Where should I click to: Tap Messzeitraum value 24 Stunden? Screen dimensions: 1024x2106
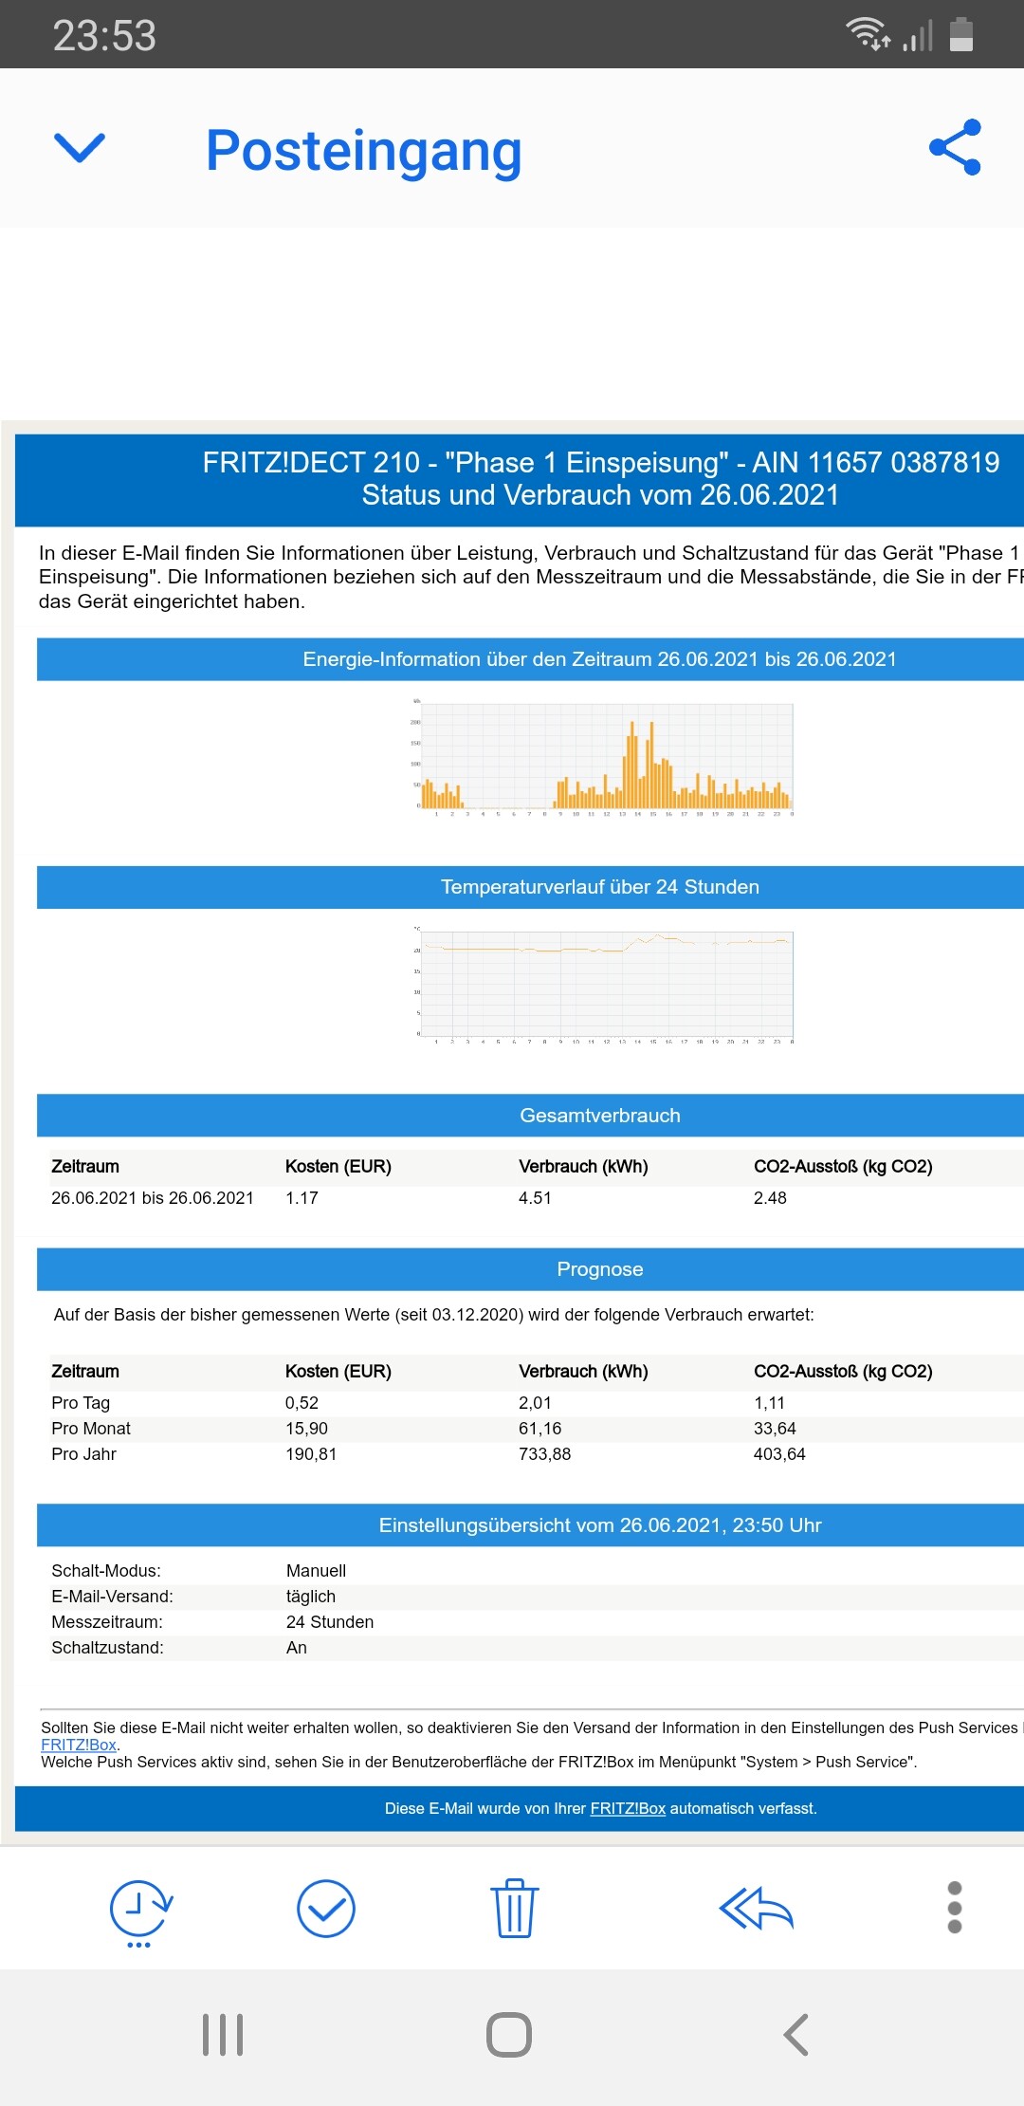pyautogui.click(x=330, y=1622)
